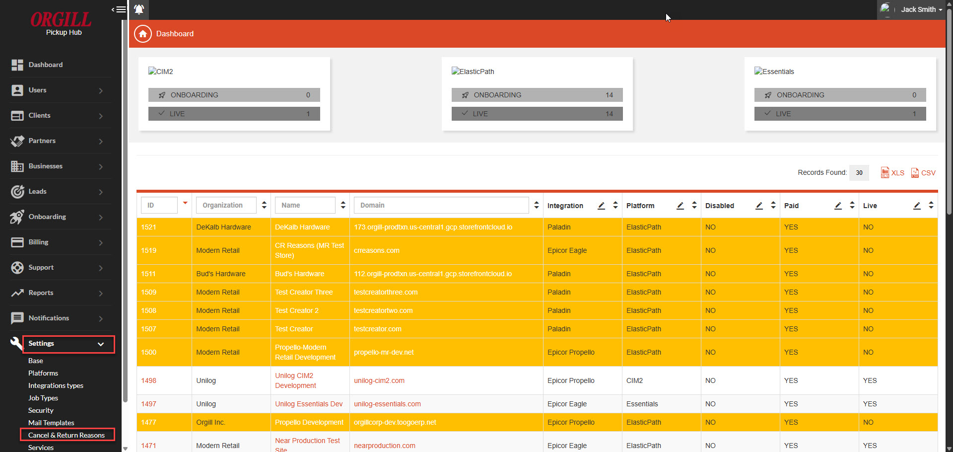953x452 pixels.
Task: Click the Leads target icon
Action: pyautogui.click(x=17, y=192)
